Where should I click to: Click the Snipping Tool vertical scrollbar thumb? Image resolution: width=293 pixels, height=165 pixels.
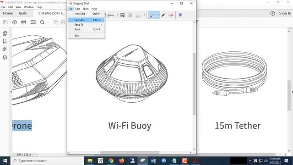(x=194, y=84)
